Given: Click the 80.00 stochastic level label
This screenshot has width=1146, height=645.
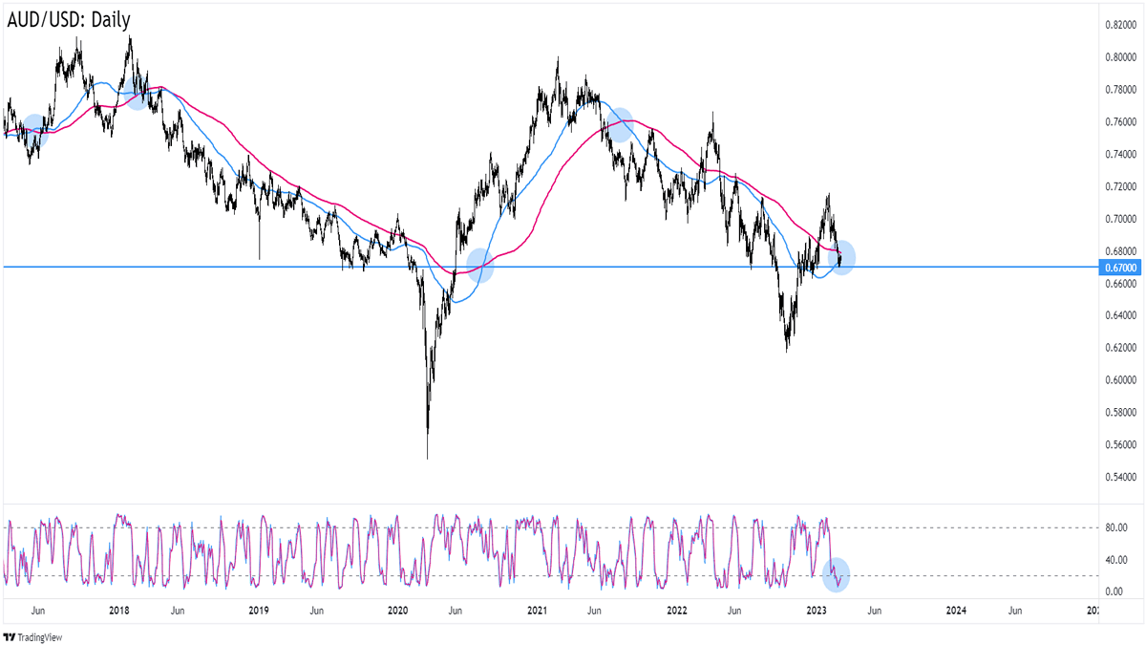Looking at the screenshot, I should click(x=1115, y=527).
